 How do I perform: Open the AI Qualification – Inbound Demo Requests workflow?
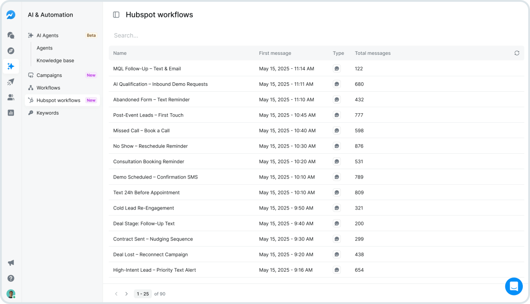point(159,84)
